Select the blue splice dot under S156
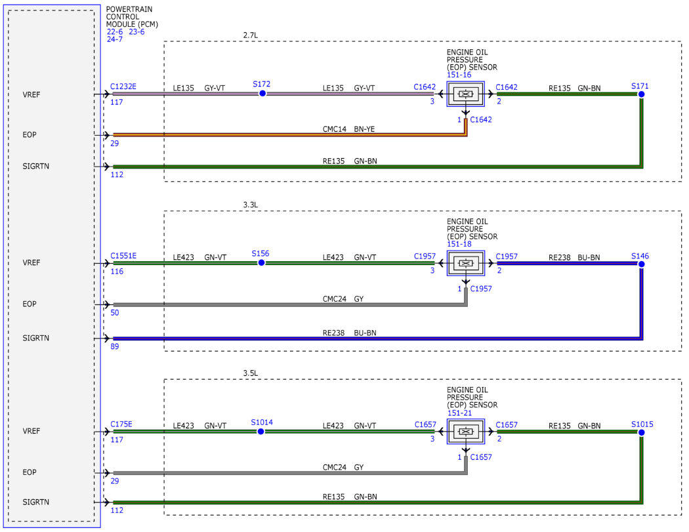The image size is (689, 532). (261, 262)
